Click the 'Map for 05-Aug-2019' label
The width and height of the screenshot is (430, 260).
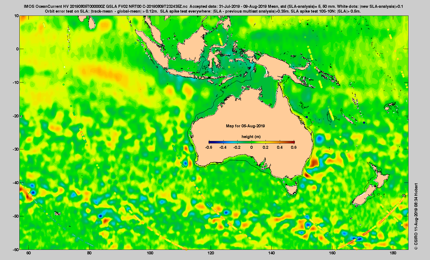tap(245, 126)
